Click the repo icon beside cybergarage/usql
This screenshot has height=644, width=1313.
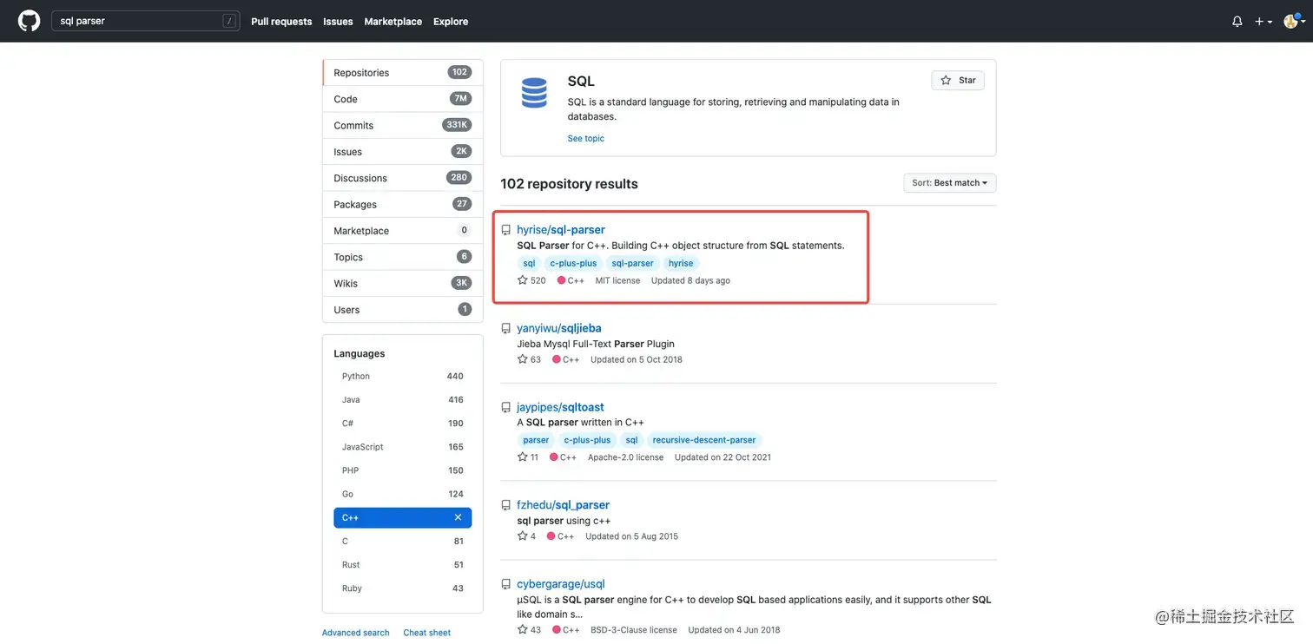click(506, 585)
